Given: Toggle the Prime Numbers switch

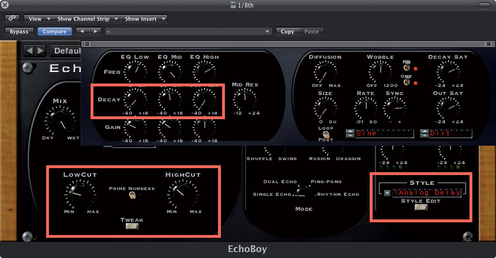Looking at the screenshot, I should [x=132, y=196].
